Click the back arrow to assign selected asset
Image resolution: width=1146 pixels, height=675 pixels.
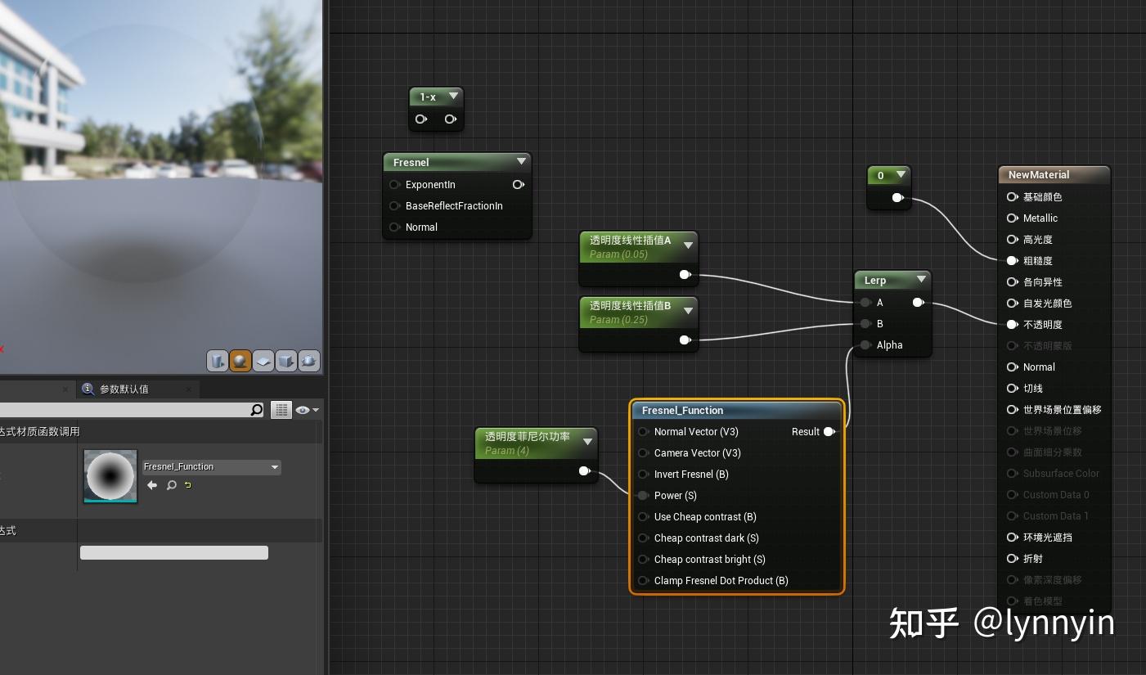(152, 485)
